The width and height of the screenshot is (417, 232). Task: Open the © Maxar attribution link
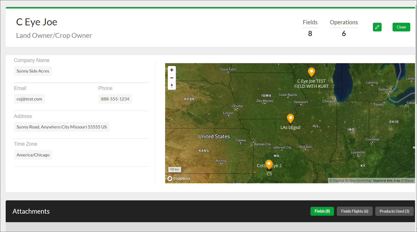[407, 181]
